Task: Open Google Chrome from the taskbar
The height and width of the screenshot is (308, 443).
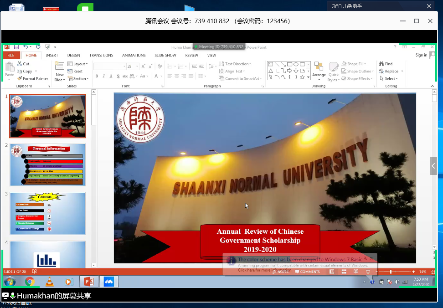Action: [30, 282]
